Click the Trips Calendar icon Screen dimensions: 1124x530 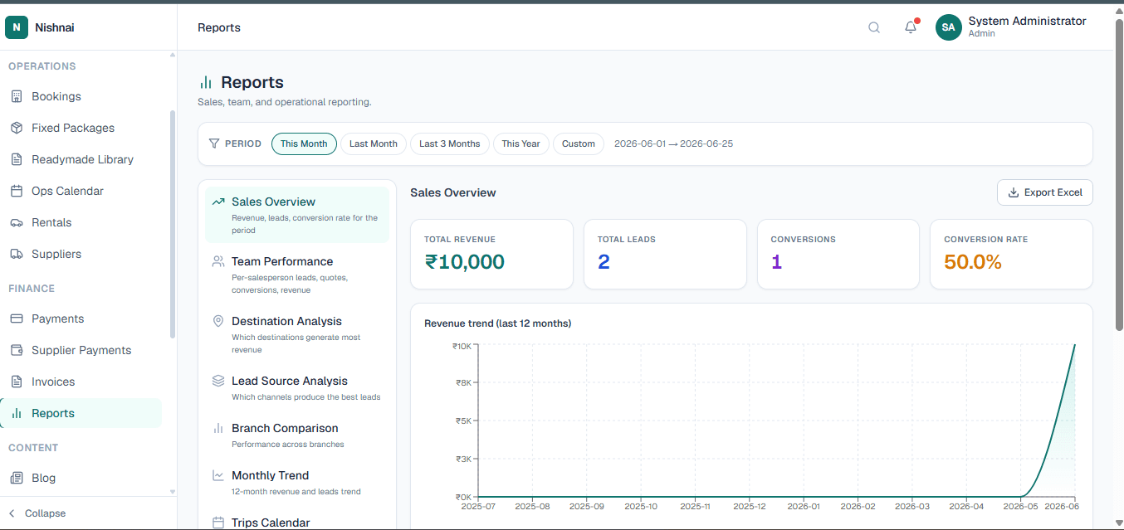pyautogui.click(x=218, y=523)
